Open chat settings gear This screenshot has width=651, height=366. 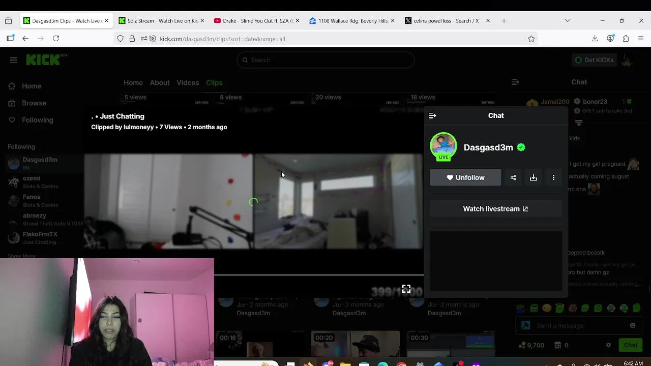tap(608, 345)
